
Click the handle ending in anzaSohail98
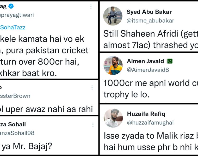tap(17, 133)
